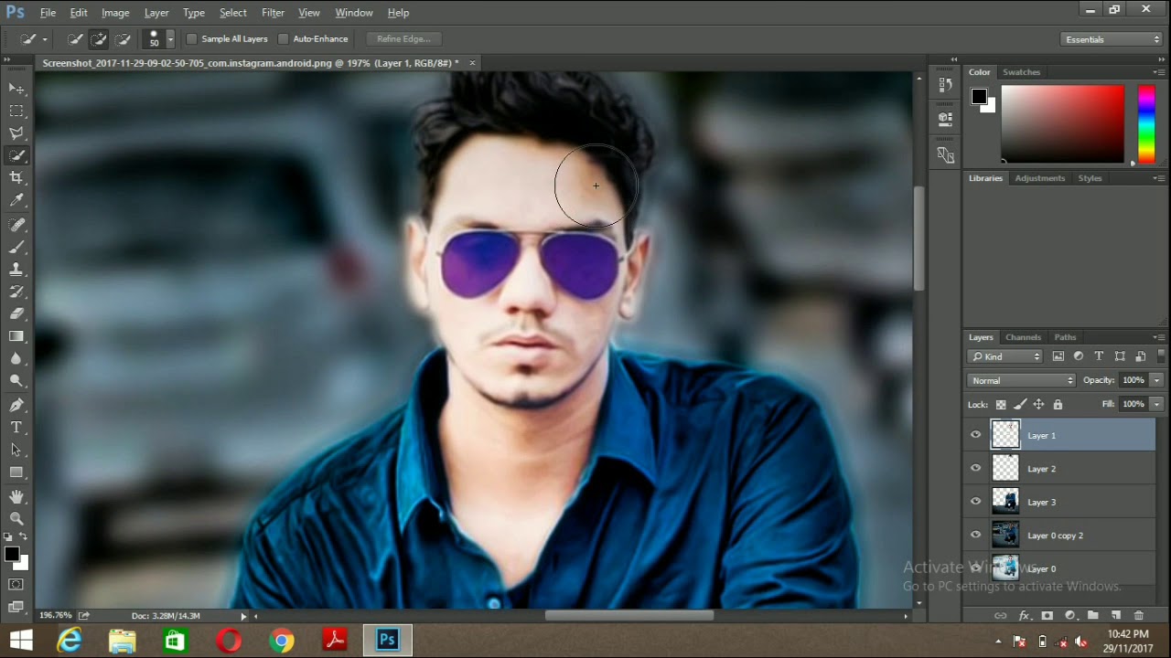Click the Link Layers icon
This screenshot has width=1171, height=658.
point(1001,616)
